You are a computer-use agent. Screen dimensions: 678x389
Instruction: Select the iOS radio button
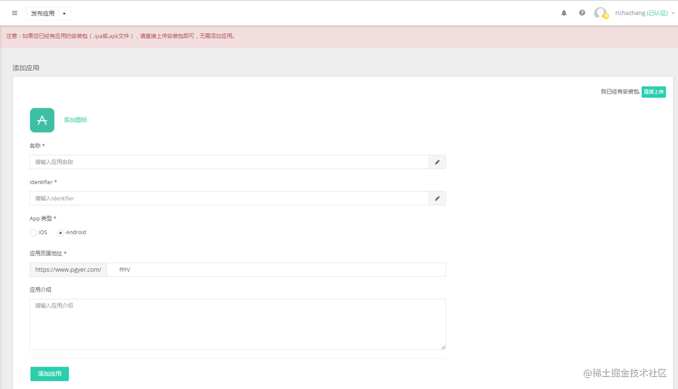pyautogui.click(x=33, y=233)
